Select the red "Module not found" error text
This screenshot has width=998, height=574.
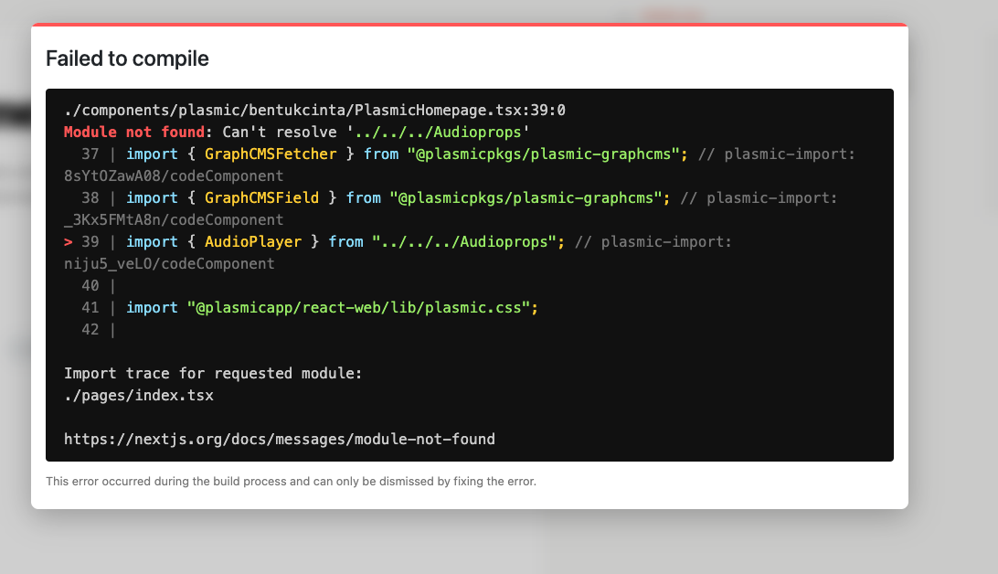(134, 133)
